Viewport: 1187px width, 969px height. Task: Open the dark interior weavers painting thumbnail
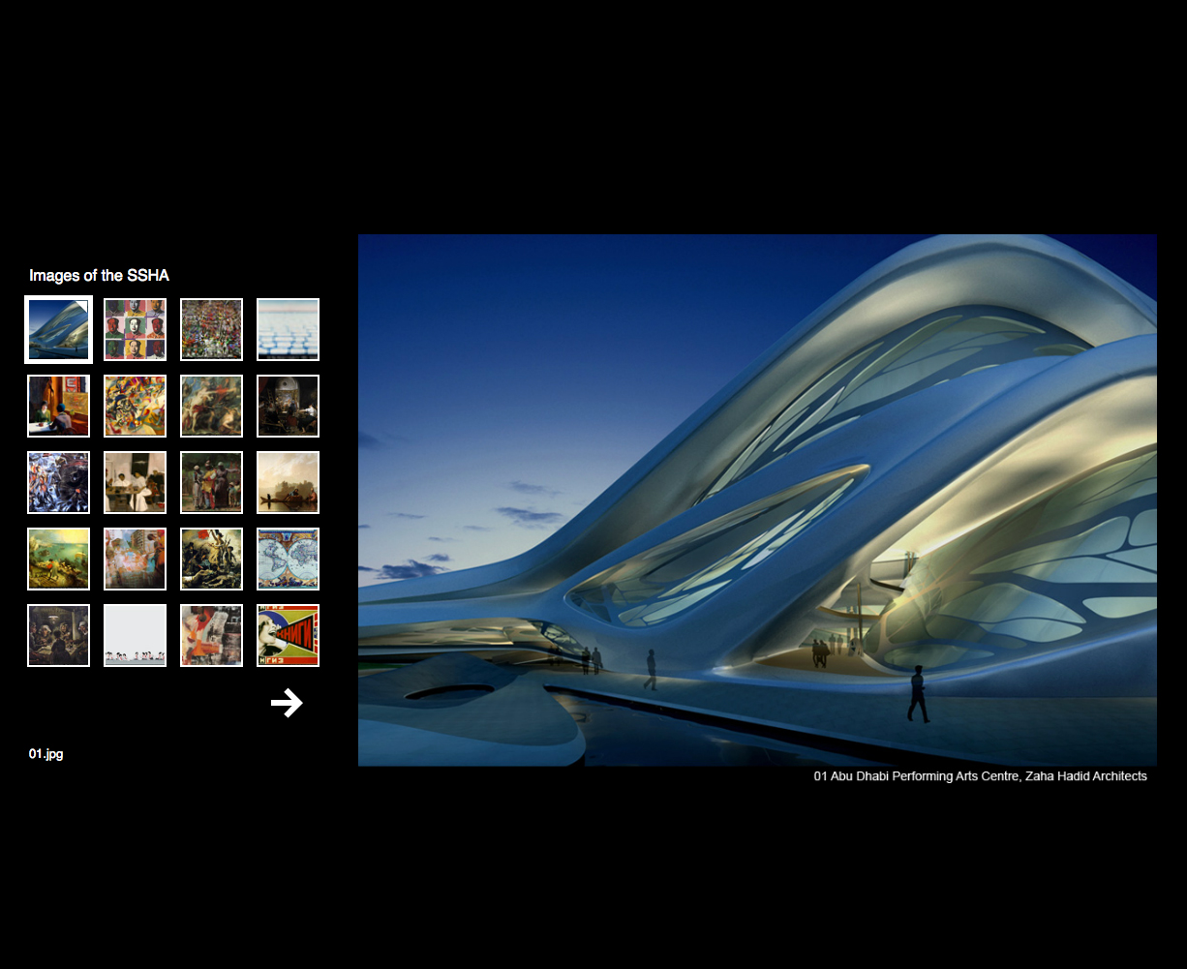coord(288,406)
